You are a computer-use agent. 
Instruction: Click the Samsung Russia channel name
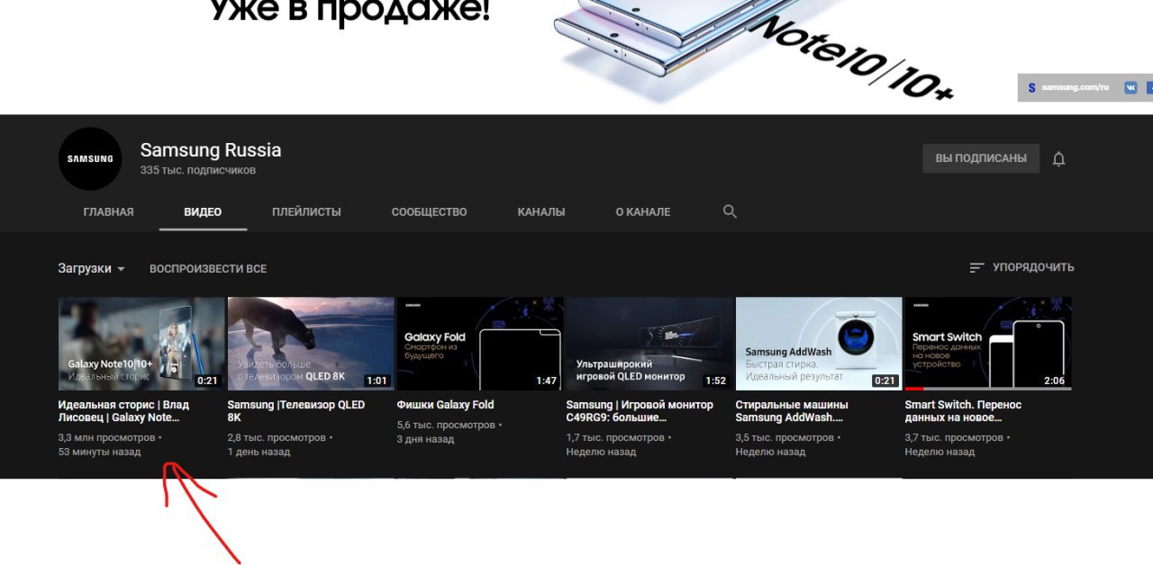(211, 150)
